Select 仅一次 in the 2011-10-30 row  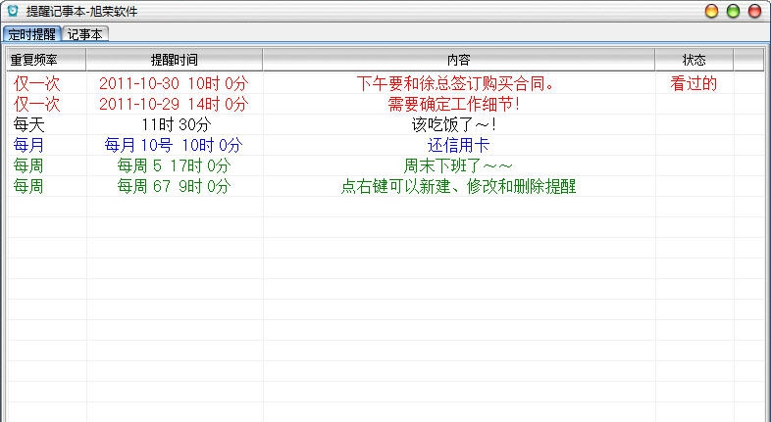coord(37,83)
